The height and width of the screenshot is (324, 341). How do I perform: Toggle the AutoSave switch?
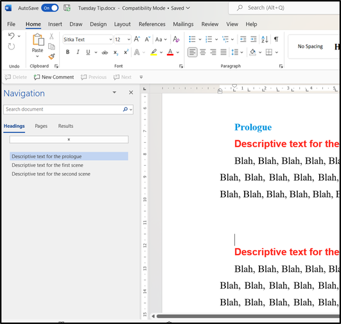coord(50,8)
